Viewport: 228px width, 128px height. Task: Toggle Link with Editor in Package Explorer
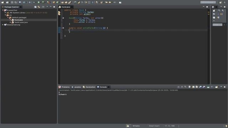(x=39, y=7)
